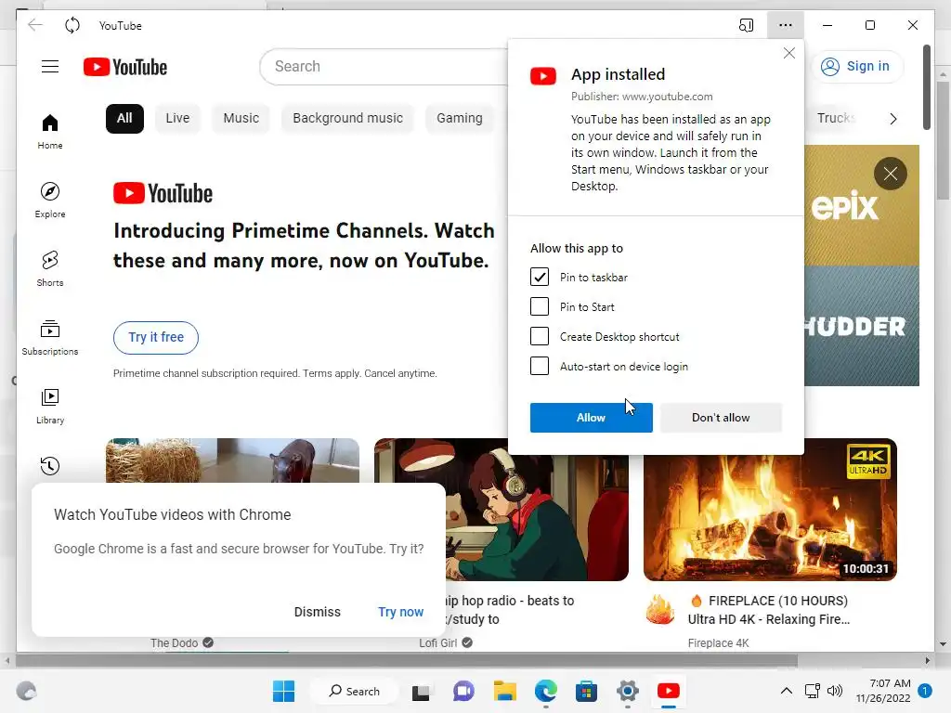Open the Lofi Girl channel name

(x=438, y=643)
